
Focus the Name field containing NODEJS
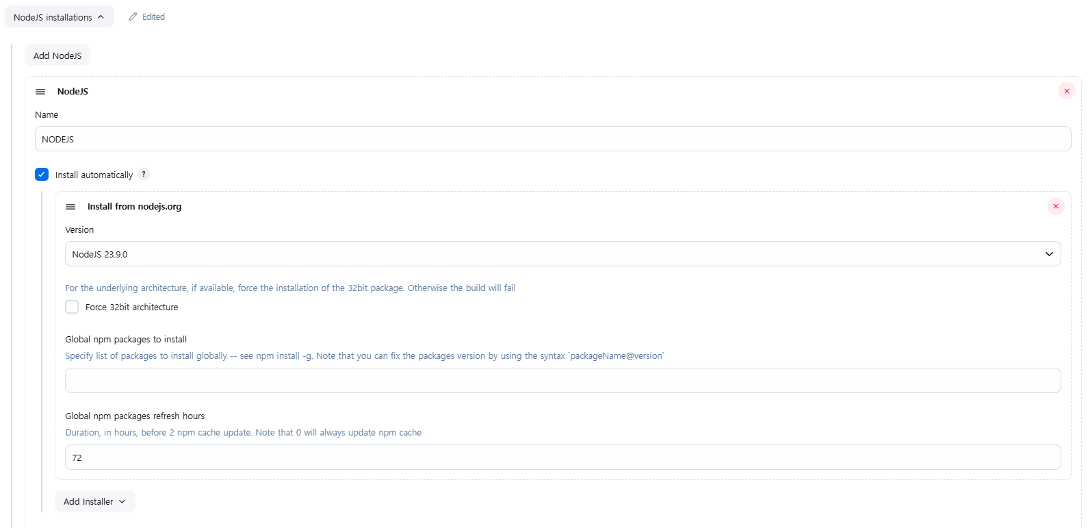click(x=553, y=139)
